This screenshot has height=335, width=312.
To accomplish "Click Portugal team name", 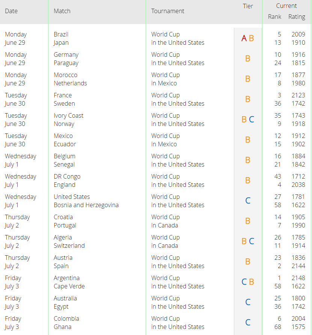I will [x=65, y=225].
